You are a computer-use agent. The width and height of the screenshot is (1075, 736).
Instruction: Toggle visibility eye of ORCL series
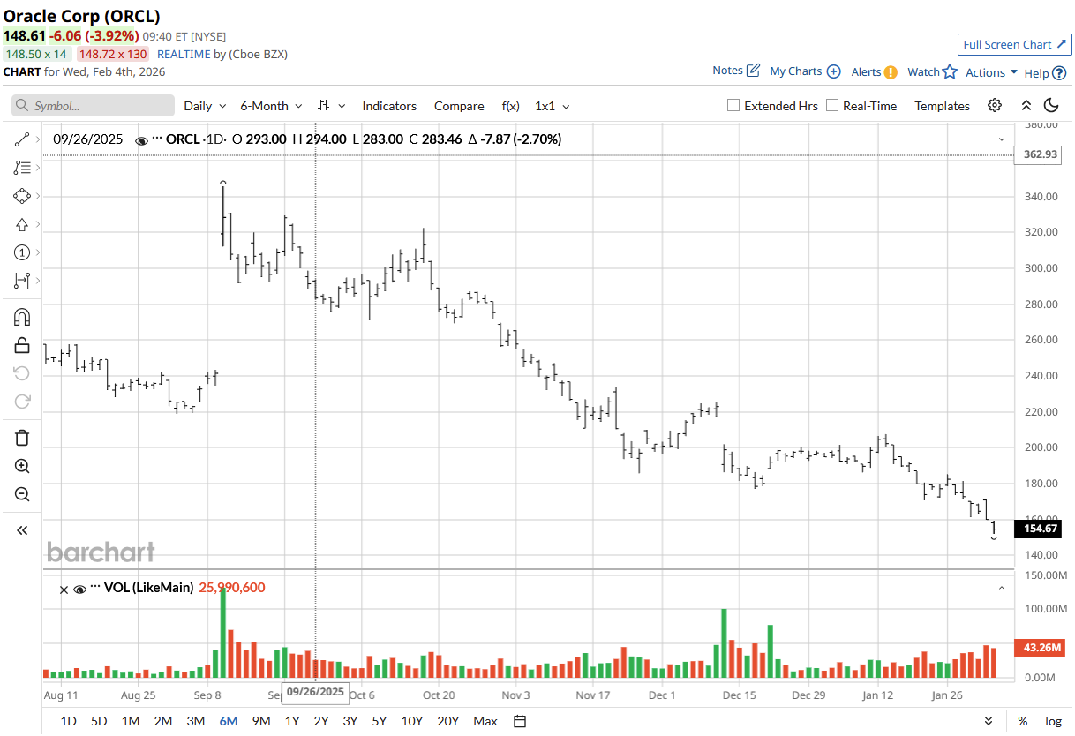click(141, 139)
